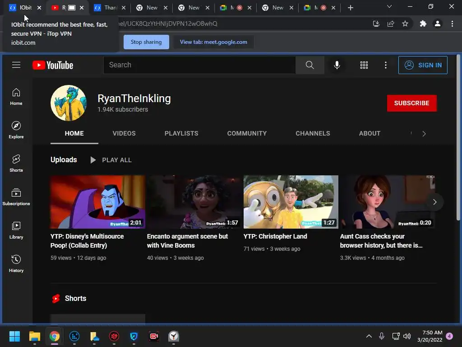
Task: Click the search magnifier button
Action: (x=310, y=65)
